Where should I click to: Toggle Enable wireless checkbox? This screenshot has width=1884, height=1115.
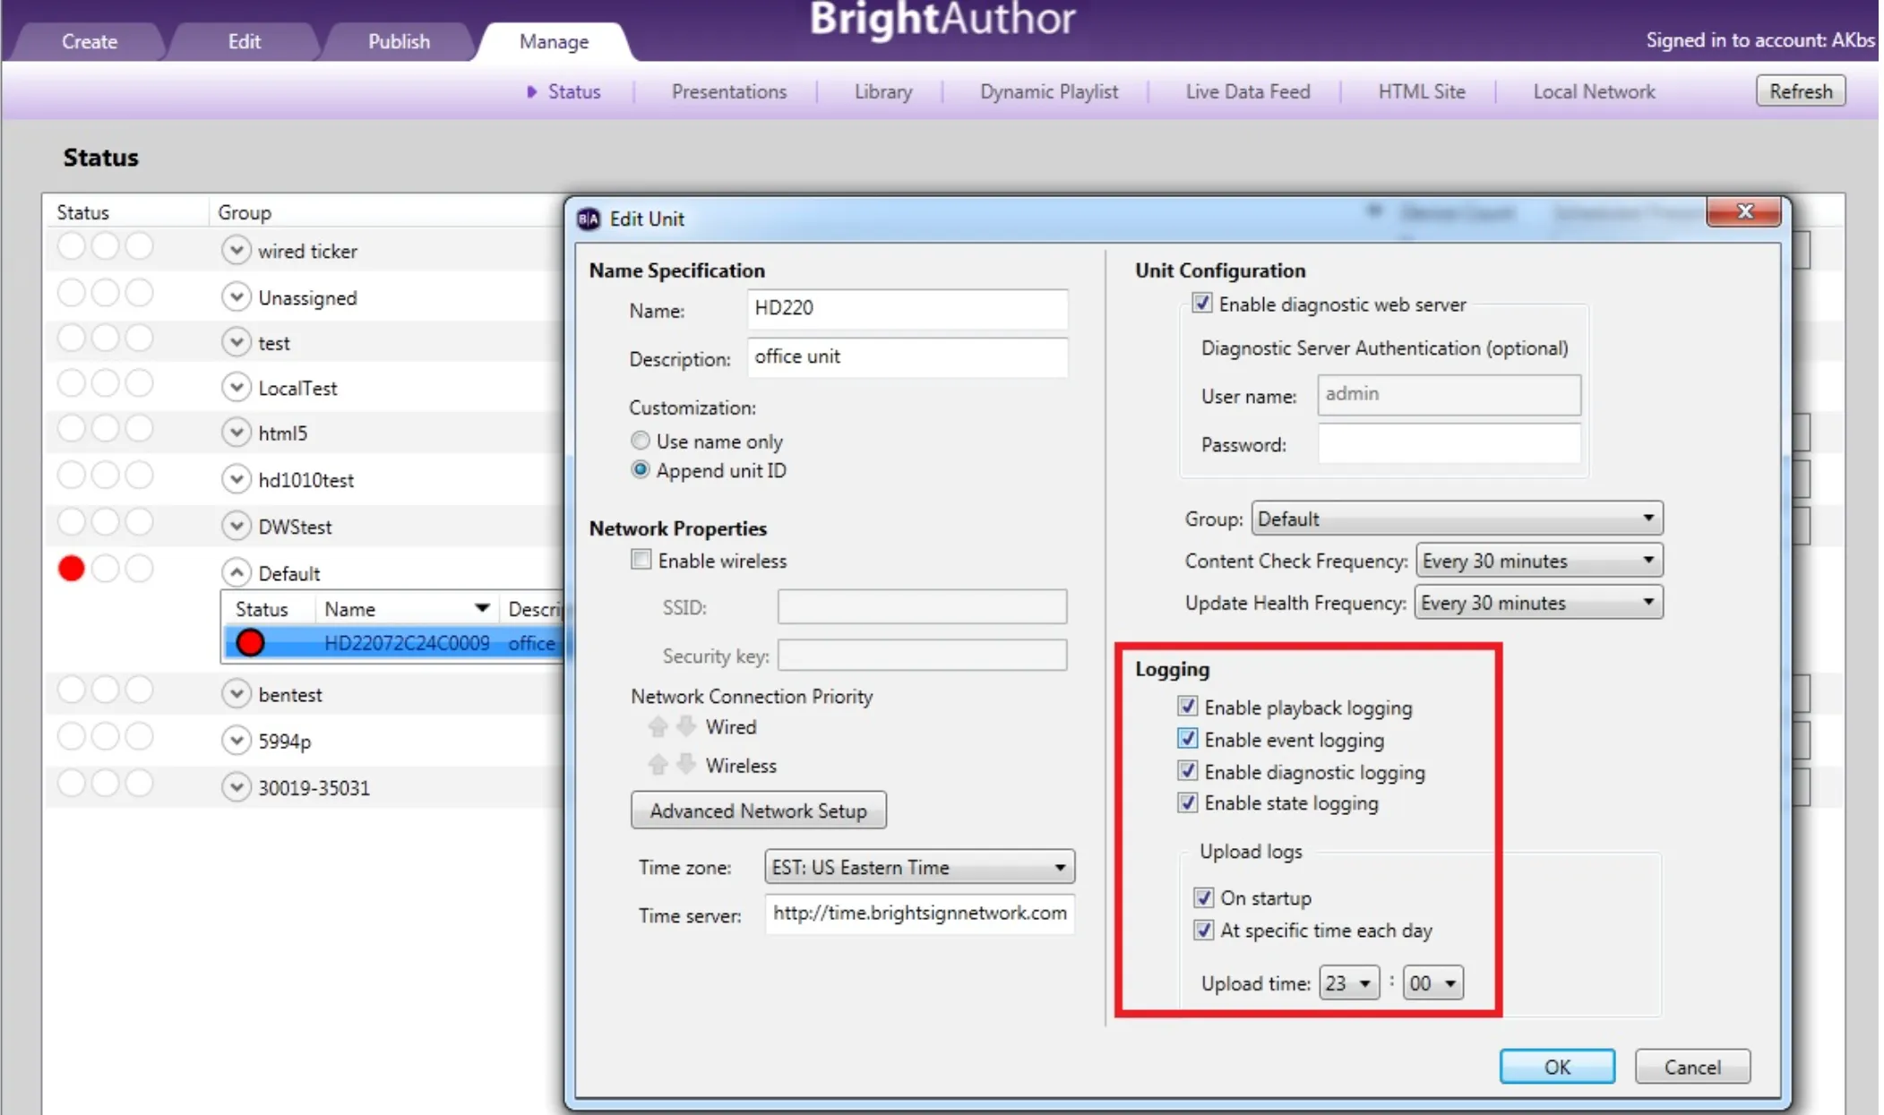(x=641, y=560)
